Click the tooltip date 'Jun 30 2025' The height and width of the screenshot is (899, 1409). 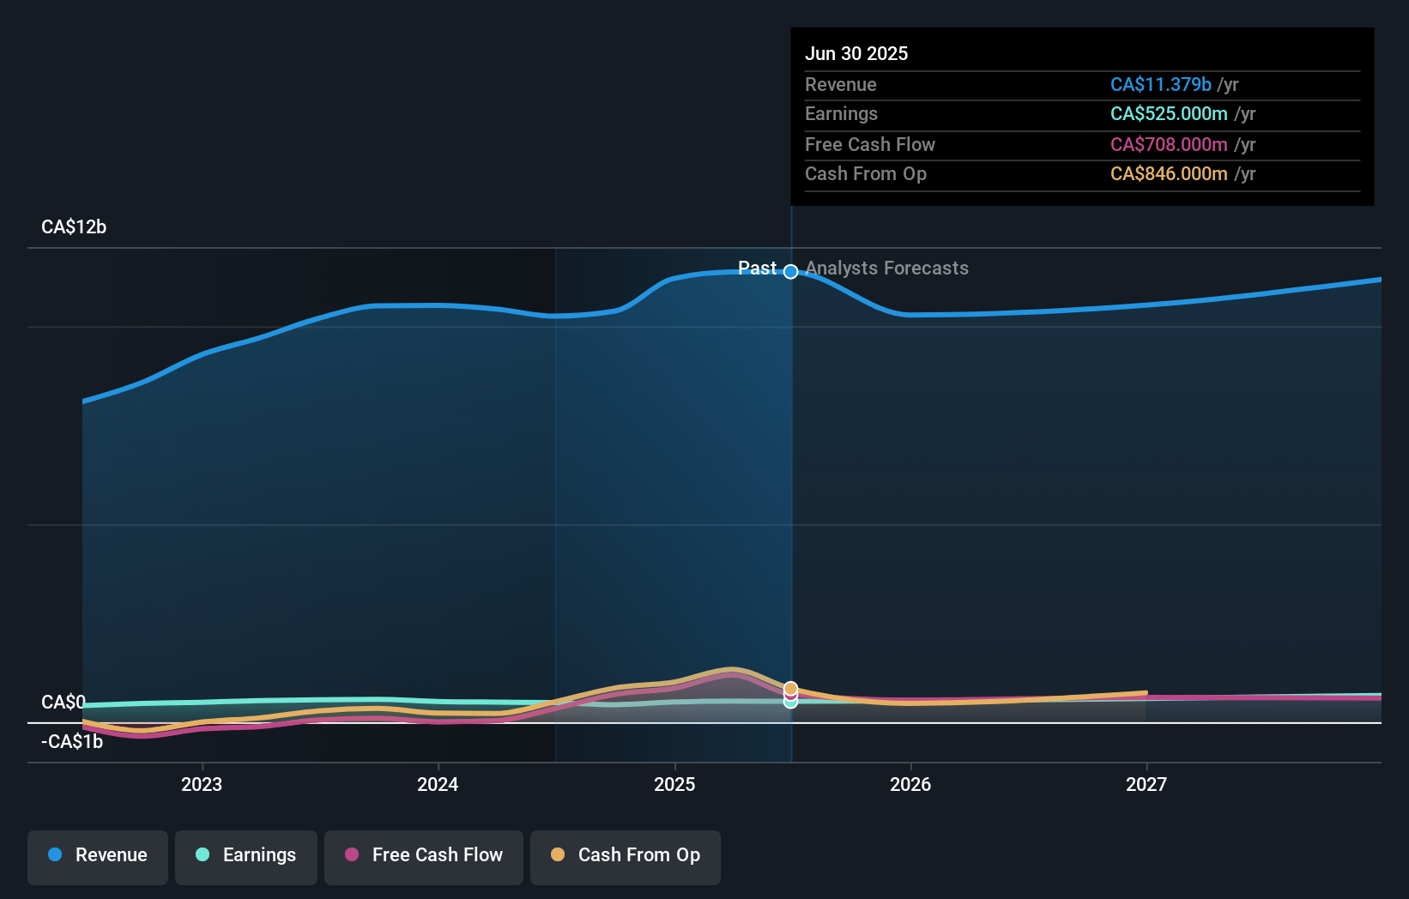point(856,53)
